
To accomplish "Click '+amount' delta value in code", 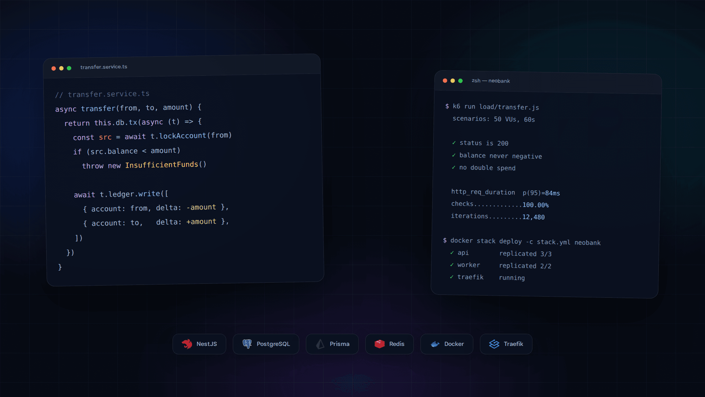I will 201,222.
